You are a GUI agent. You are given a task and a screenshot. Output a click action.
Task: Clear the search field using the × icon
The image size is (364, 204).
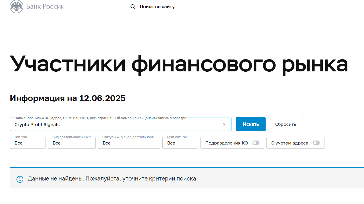point(224,124)
